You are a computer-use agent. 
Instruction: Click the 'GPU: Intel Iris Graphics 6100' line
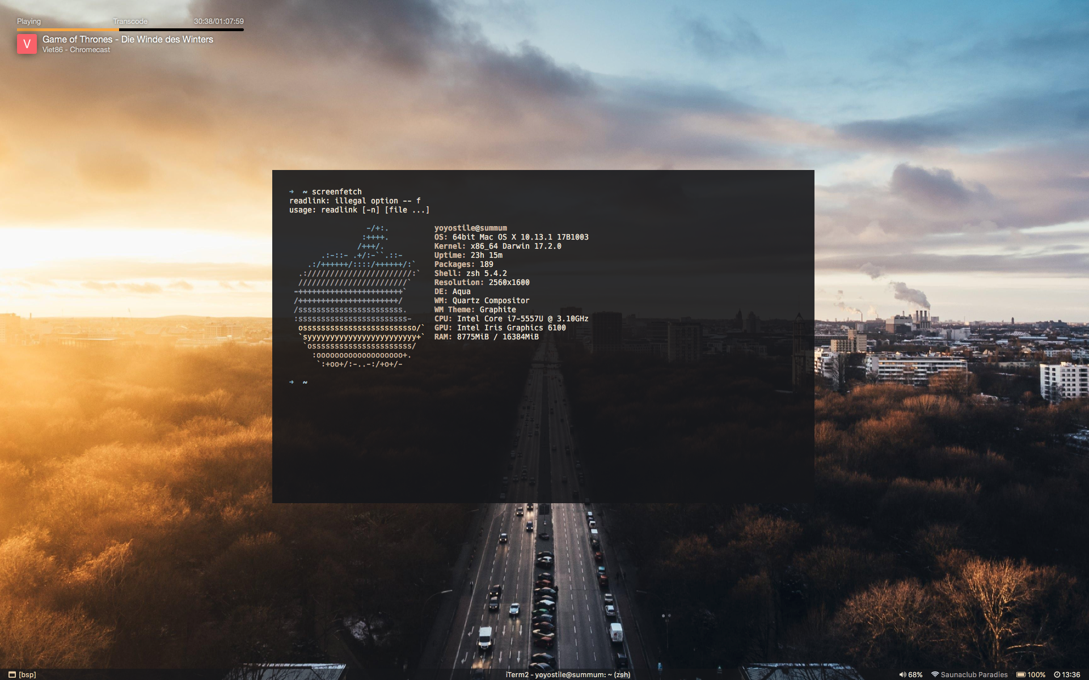[500, 328]
